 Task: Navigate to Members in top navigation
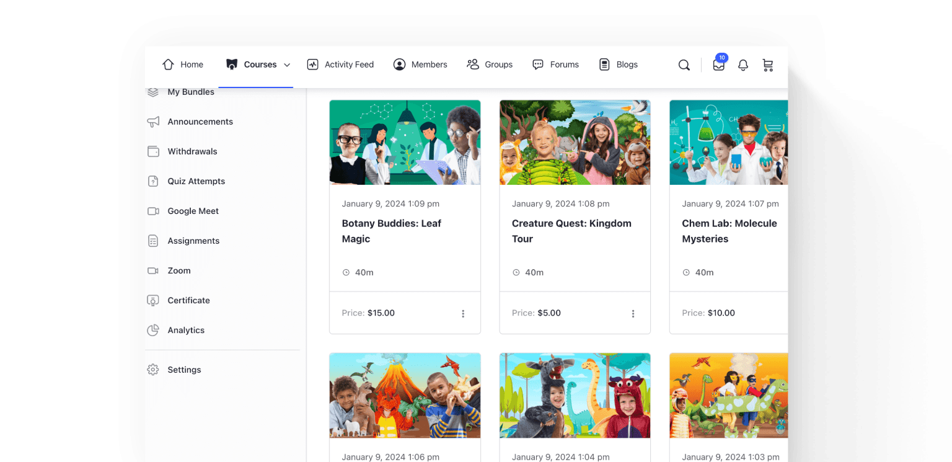tap(420, 64)
